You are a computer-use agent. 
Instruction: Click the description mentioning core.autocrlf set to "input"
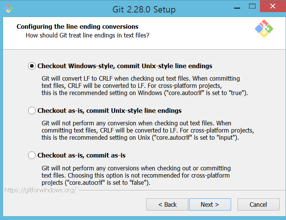point(148,130)
